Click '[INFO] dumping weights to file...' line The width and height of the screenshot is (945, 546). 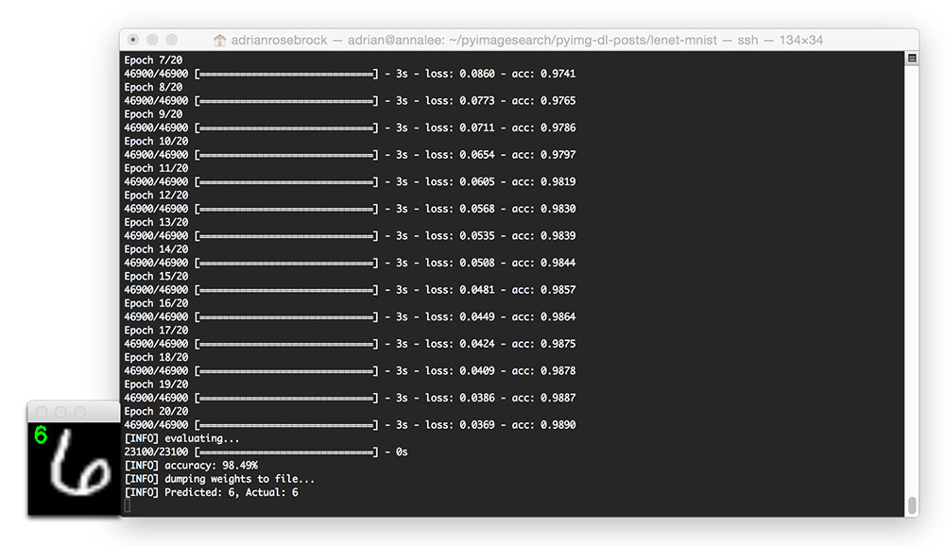pyautogui.click(x=219, y=479)
